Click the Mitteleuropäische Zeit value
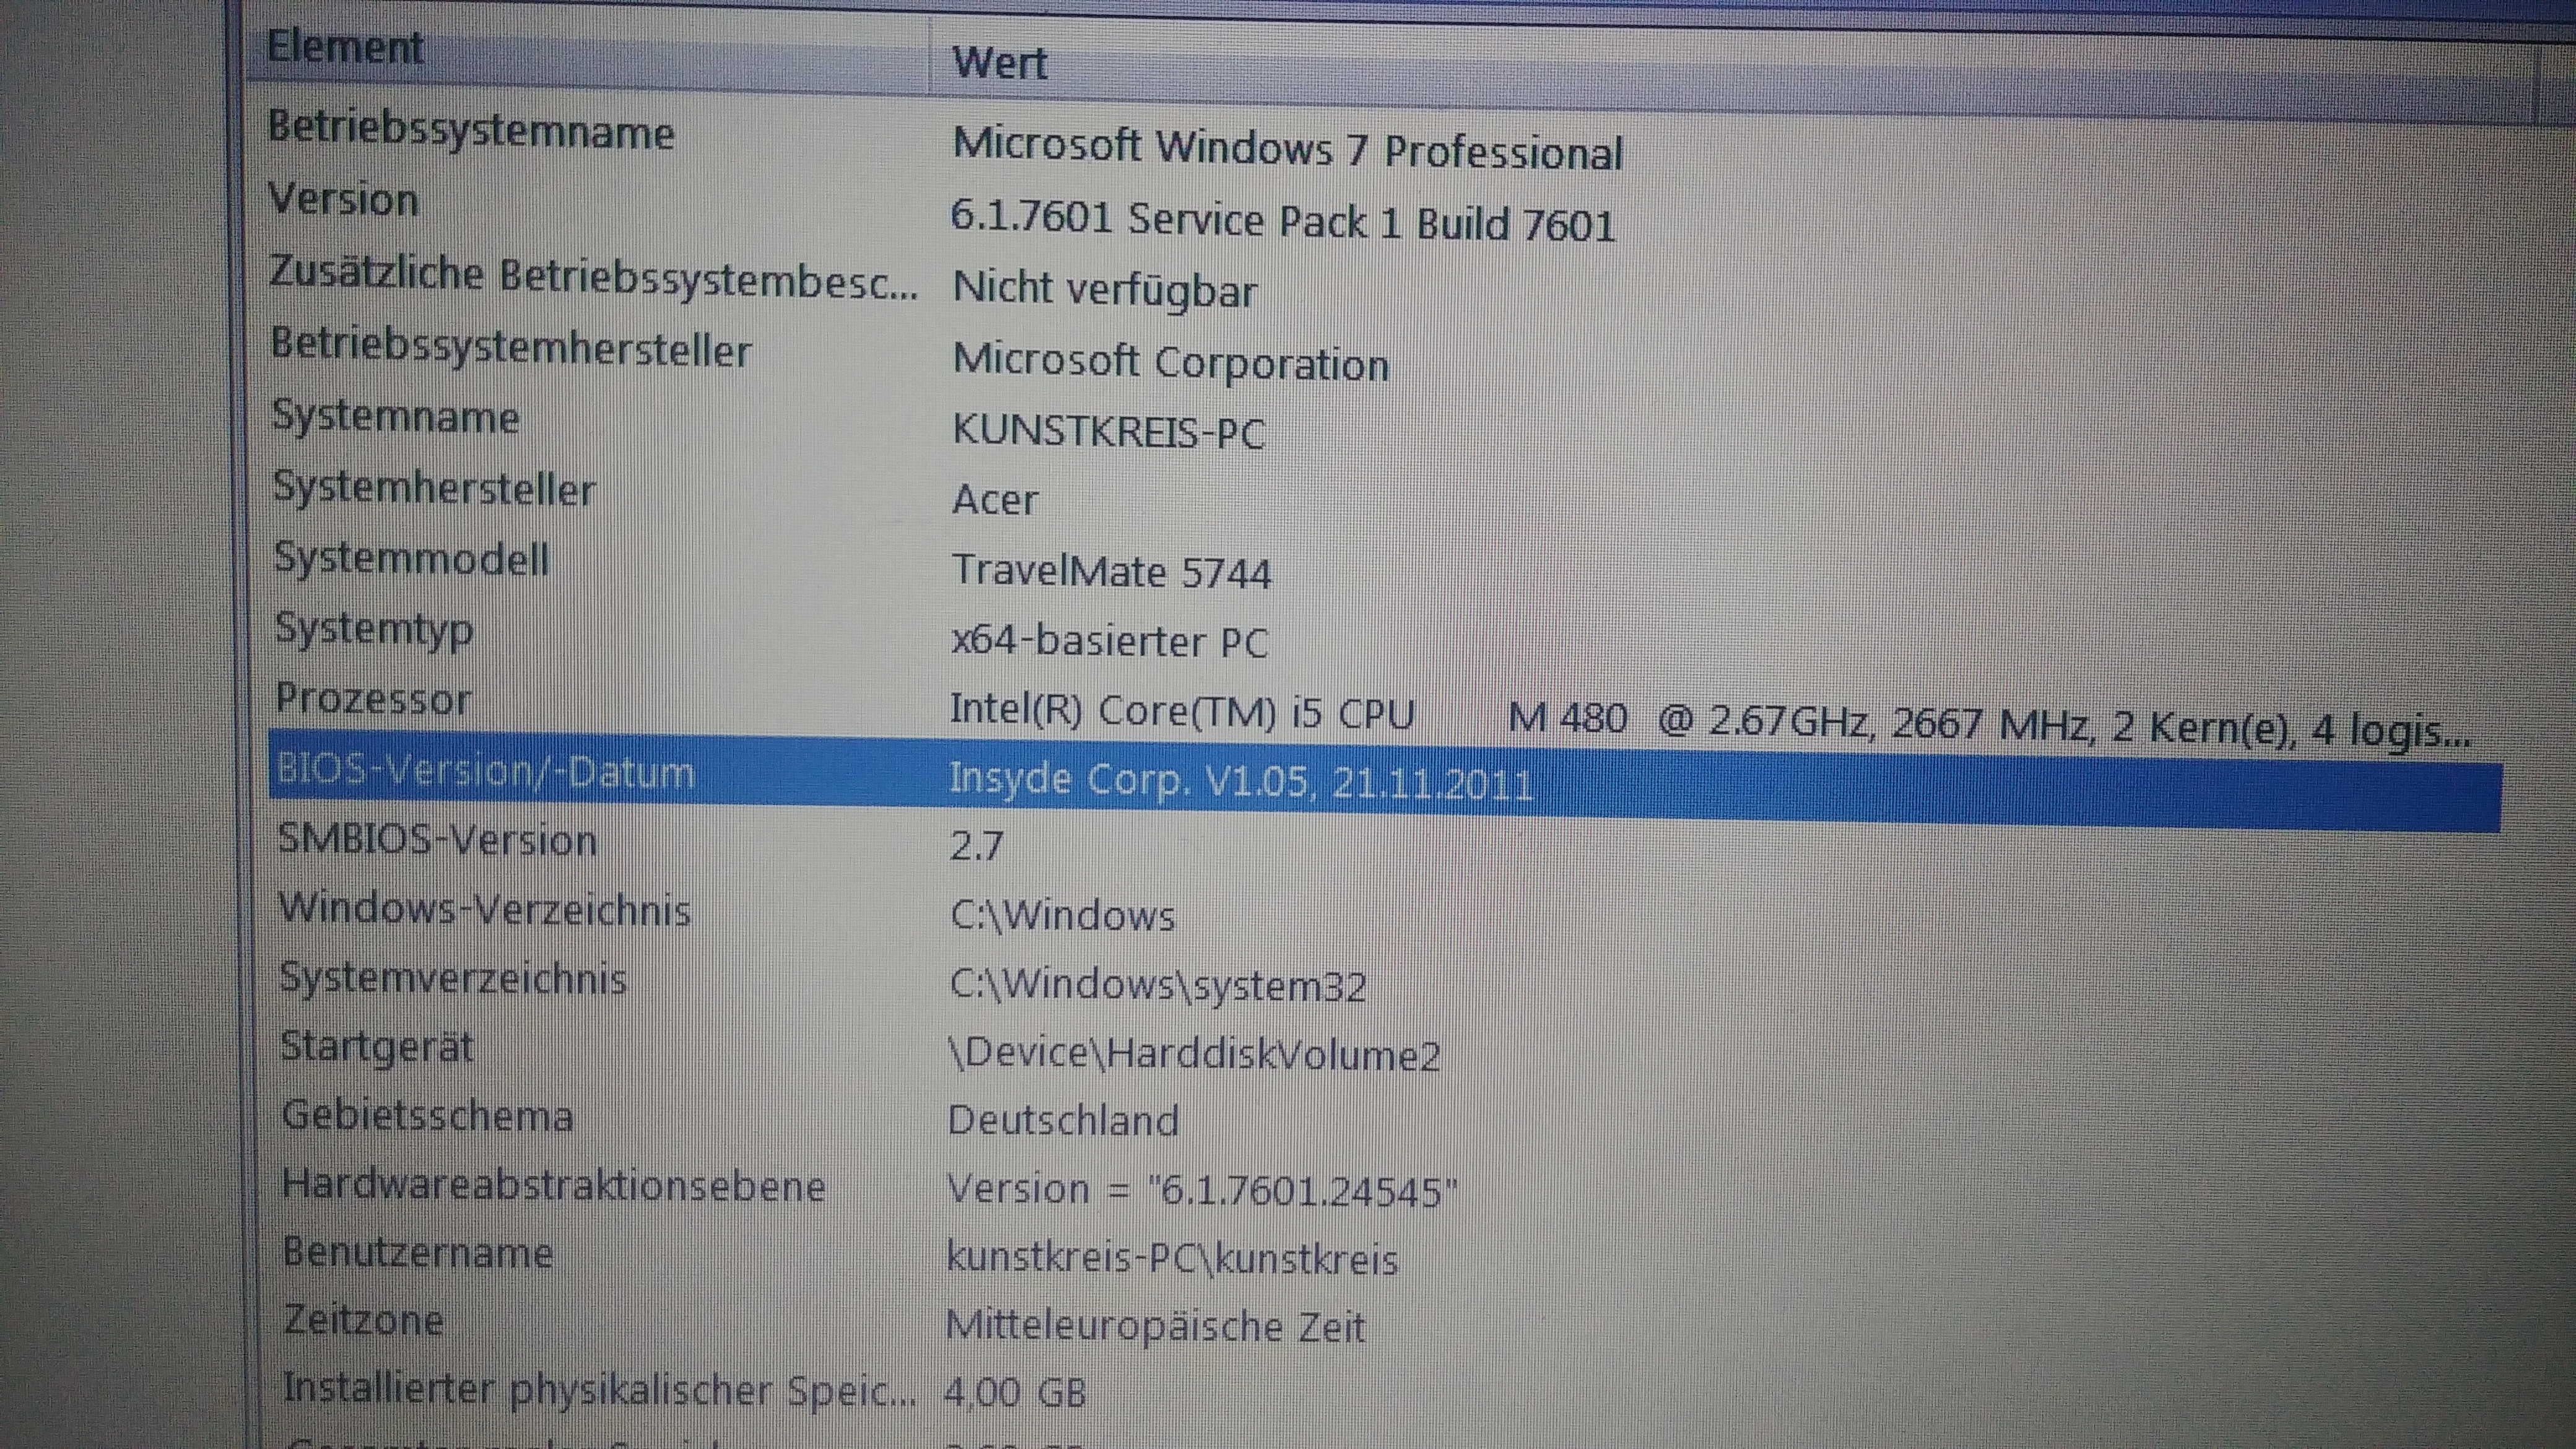The height and width of the screenshot is (1449, 2576). click(x=1155, y=1327)
